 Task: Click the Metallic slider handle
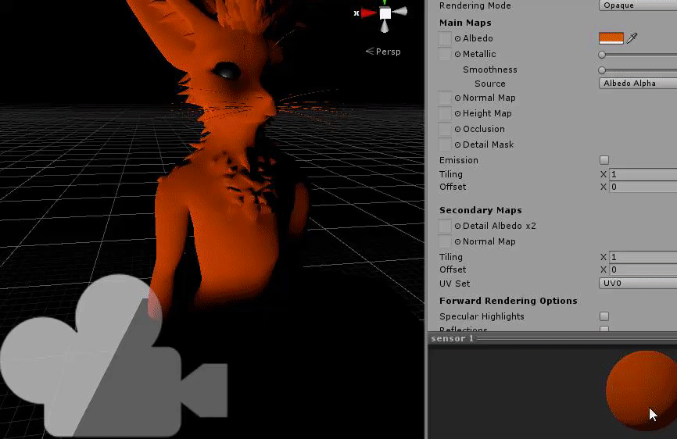[x=602, y=55]
